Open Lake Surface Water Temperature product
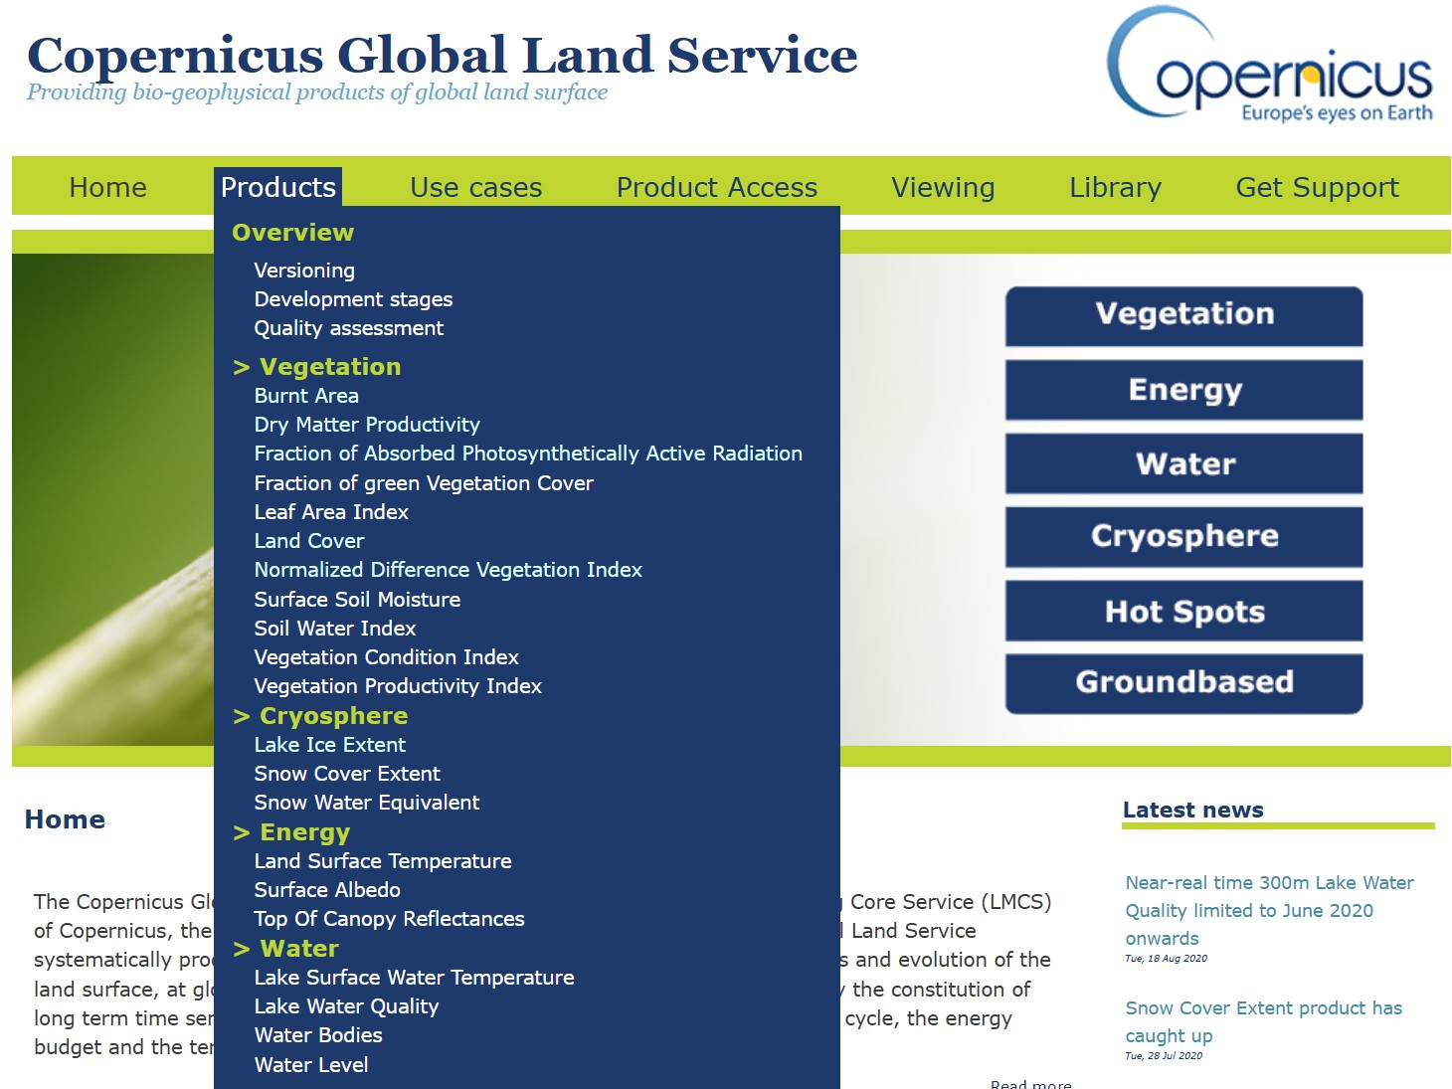The image size is (1452, 1089). (415, 978)
